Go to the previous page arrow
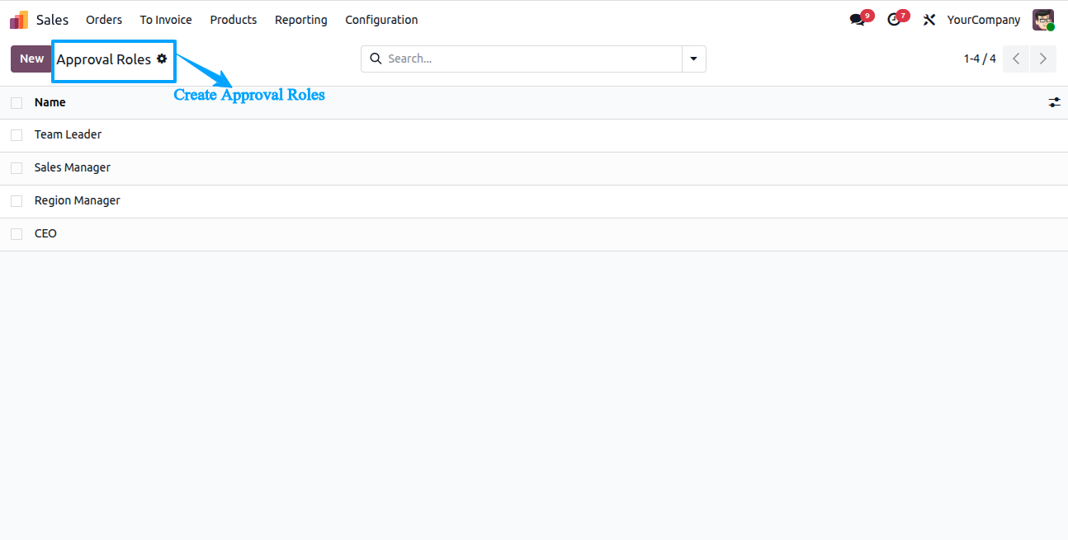This screenshot has height=540, width=1068. (x=1016, y=59)
